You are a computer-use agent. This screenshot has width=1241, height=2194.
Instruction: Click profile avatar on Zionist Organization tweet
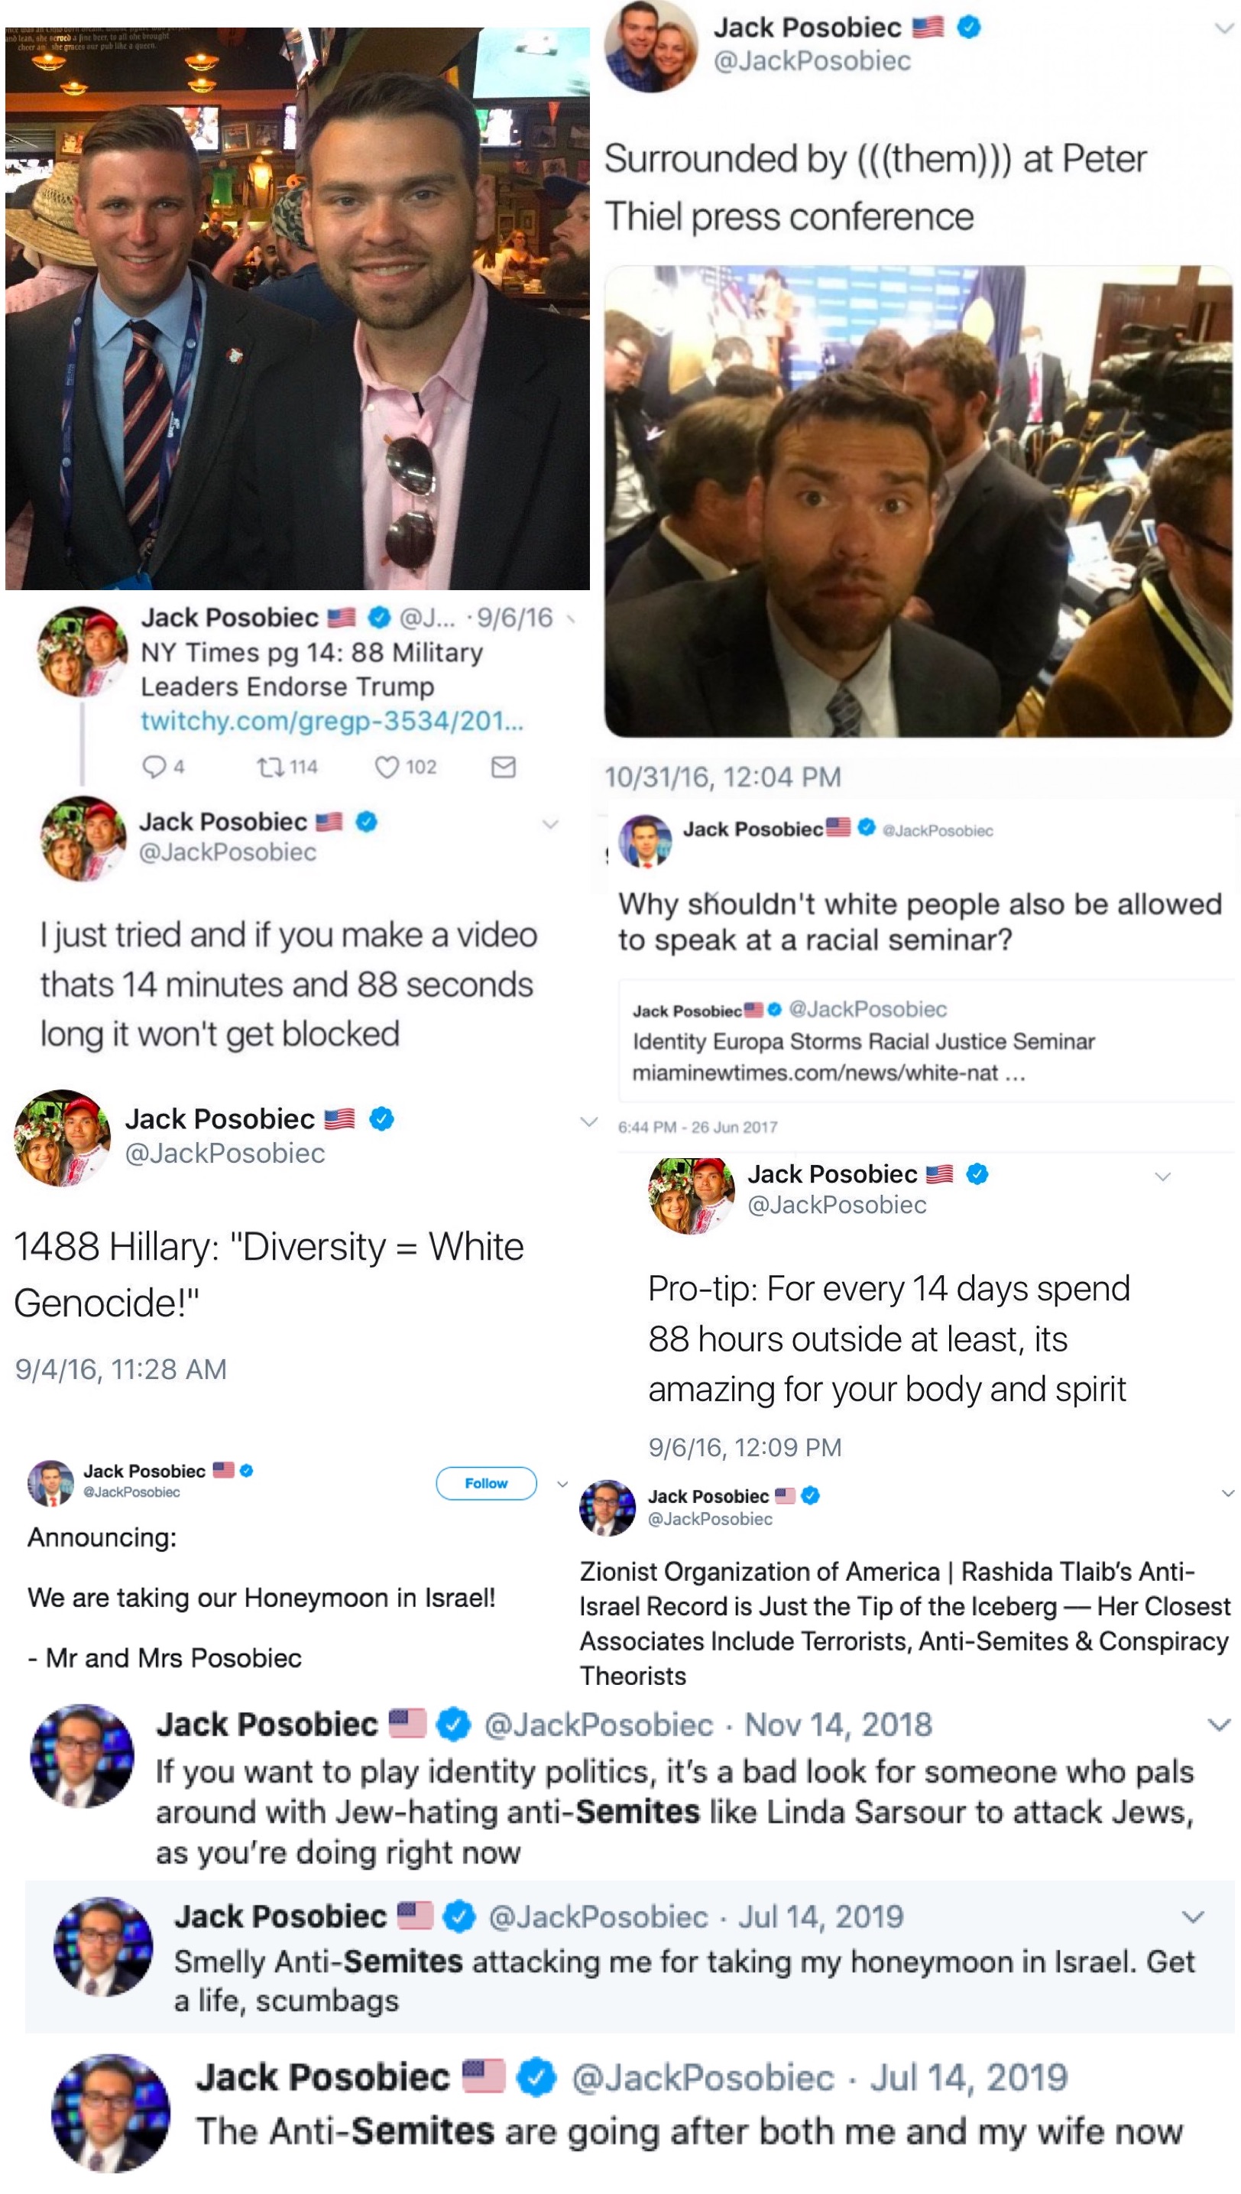tap(608, 1507)
